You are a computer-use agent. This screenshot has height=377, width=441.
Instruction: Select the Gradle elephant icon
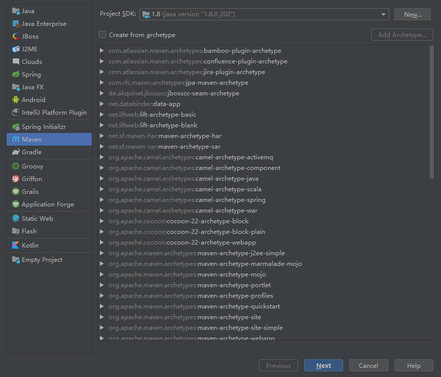click(16, 152)
